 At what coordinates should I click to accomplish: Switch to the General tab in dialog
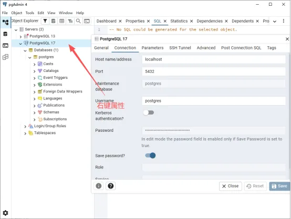click(x=101, y=48)
